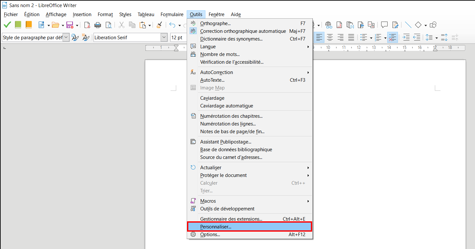This screenshot has height=249, width=475.
Task: Choose Personnaliser… in the Outils menu
Action: pyautogui.click(x=250, y=227)
